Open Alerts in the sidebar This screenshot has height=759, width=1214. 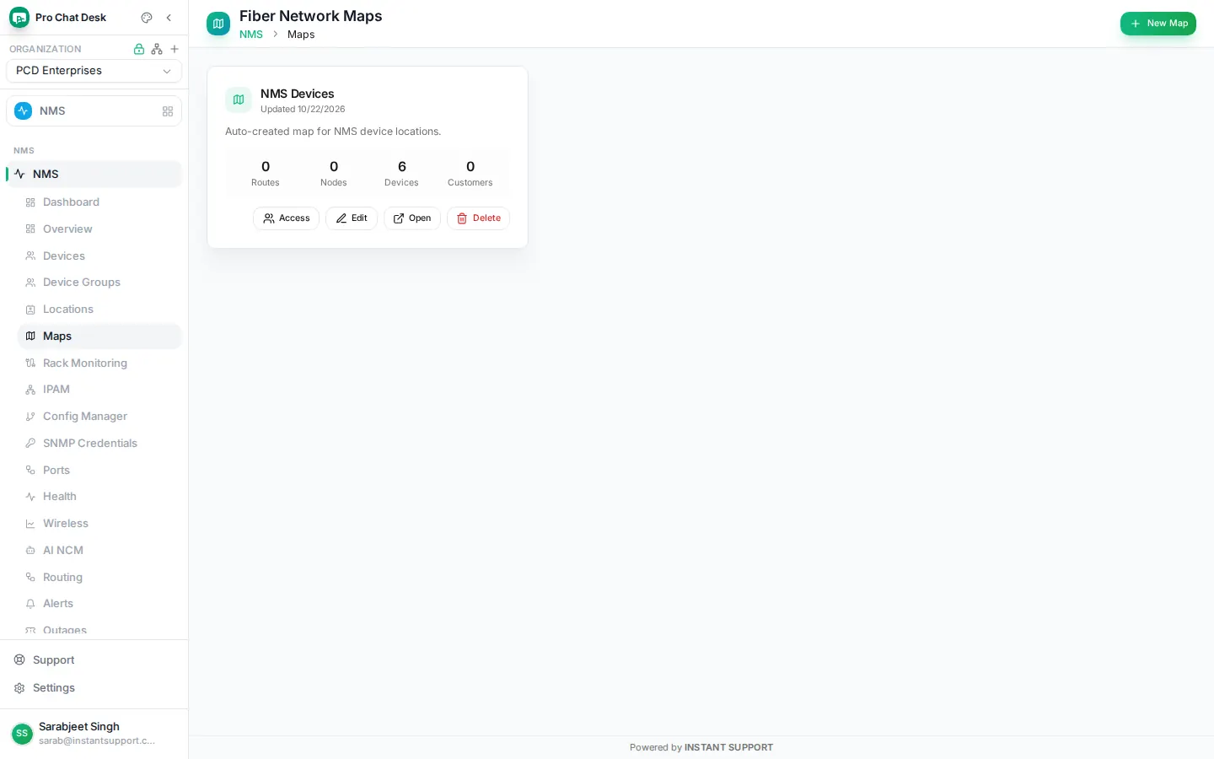tap(99, 604)
